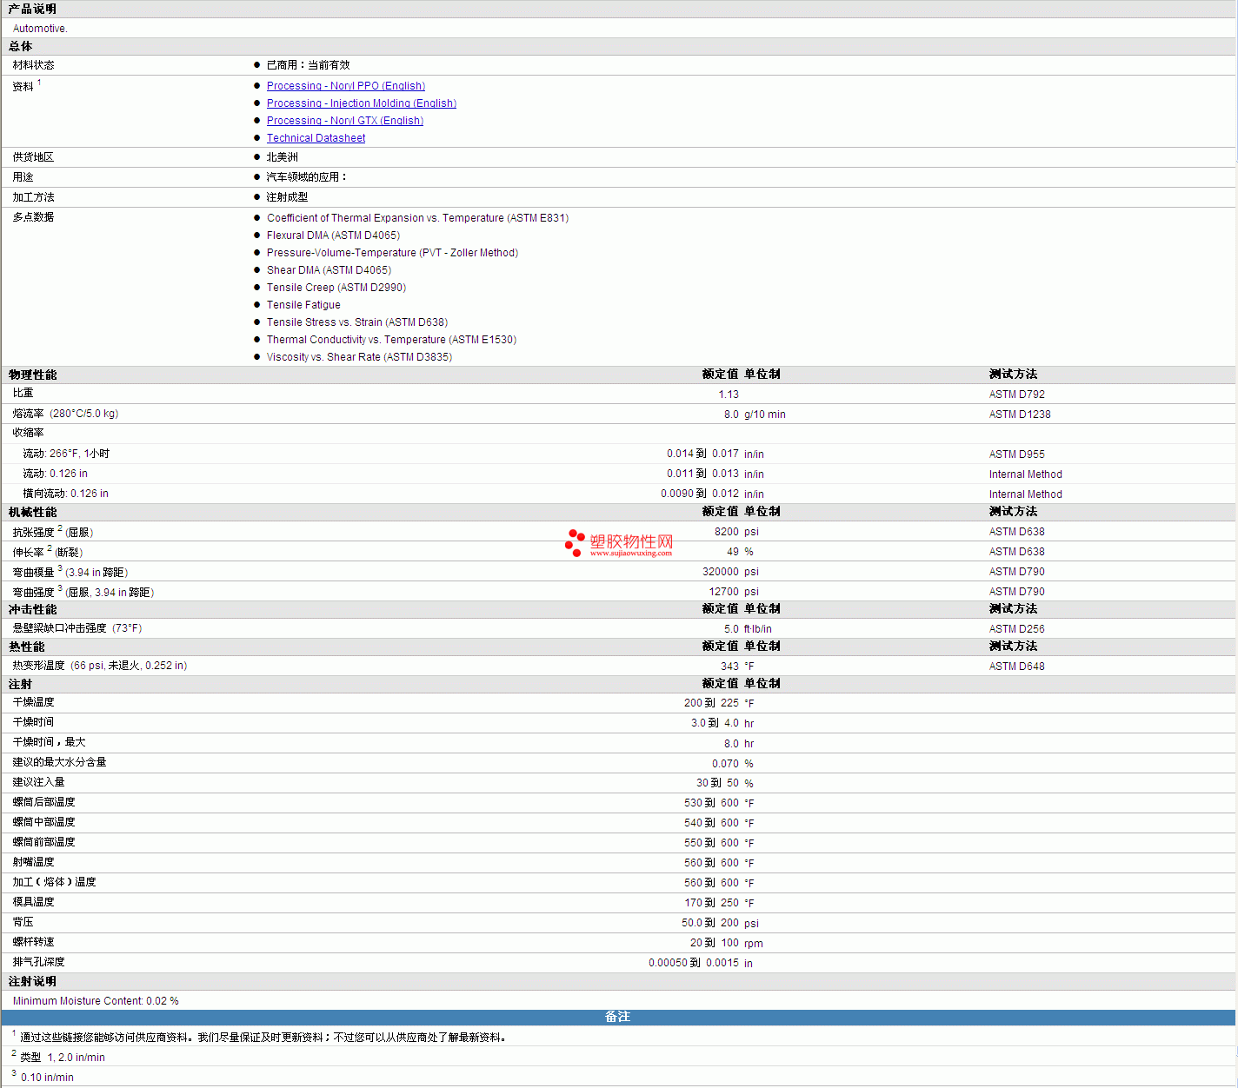Viewport: 1238px width, 1088px height.
Task: Click the 备注 blue header bar
Action: click(x=618, y=1017)
